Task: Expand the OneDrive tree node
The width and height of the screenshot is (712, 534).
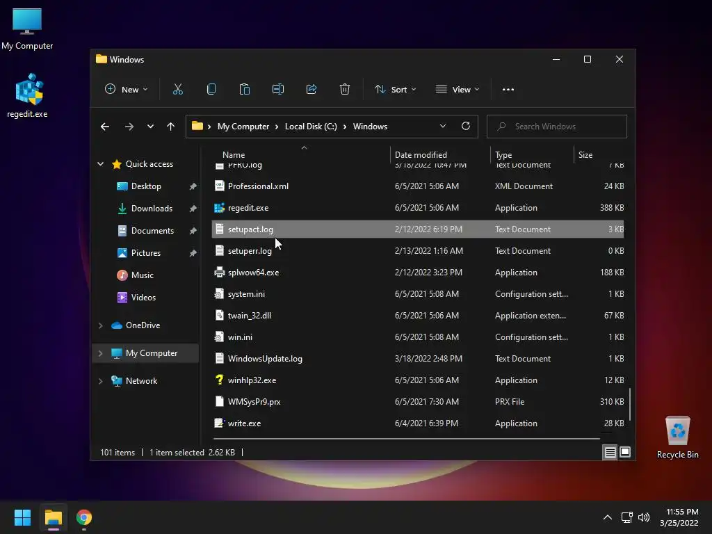Action: pos(100,325)
